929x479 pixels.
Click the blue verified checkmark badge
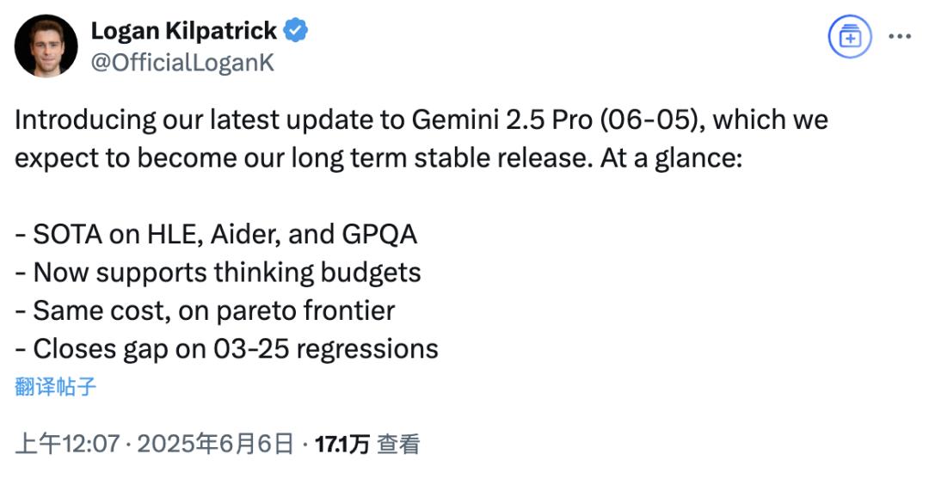tap(296, 30)
